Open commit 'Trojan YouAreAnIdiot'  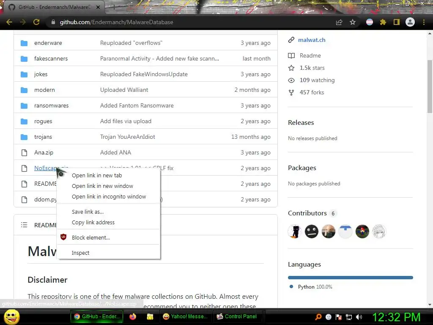[128, 137]
